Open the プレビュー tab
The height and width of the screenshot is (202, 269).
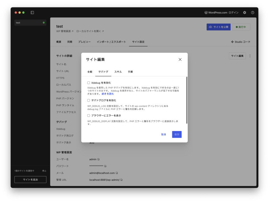tap(84, 42)
